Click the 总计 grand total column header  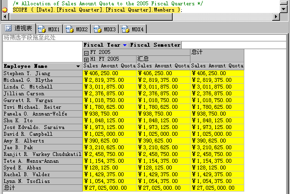click(x=217, y=52)
